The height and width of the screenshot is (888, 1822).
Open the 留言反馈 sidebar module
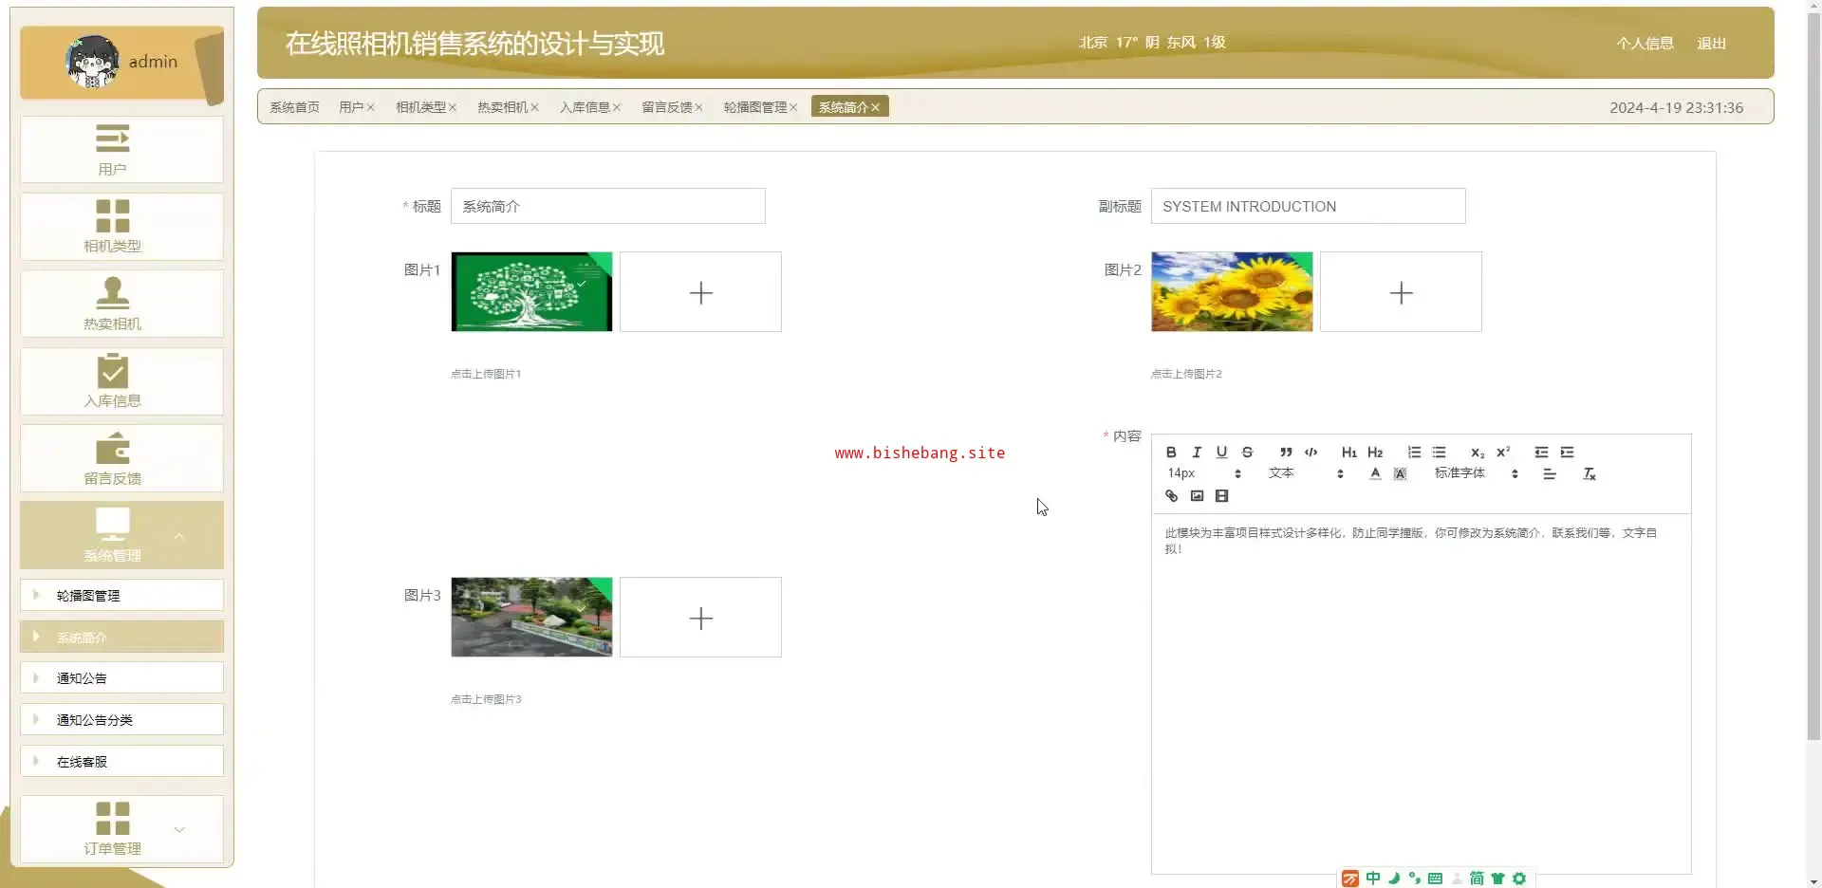click(x=121, y=458)
